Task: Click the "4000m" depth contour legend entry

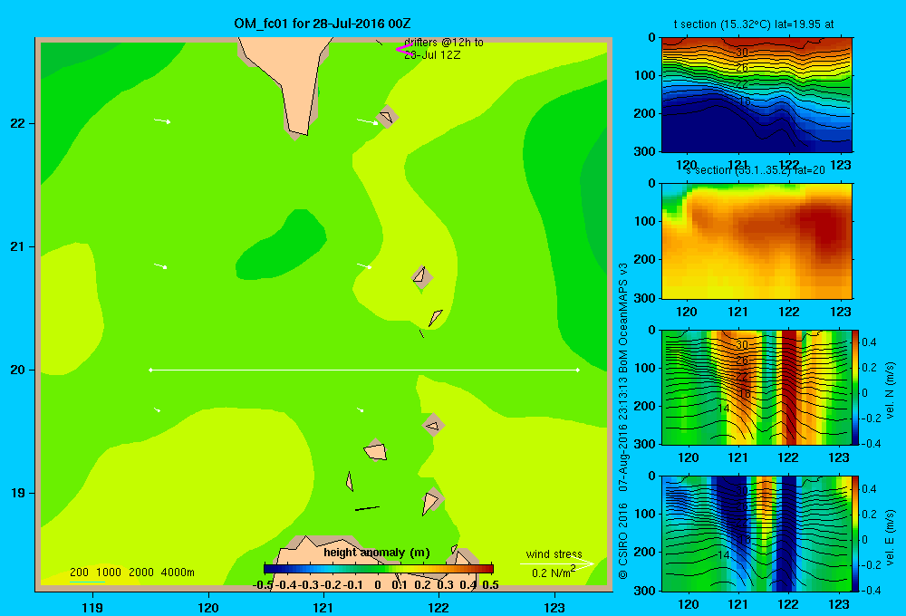Action: (178, 573)
